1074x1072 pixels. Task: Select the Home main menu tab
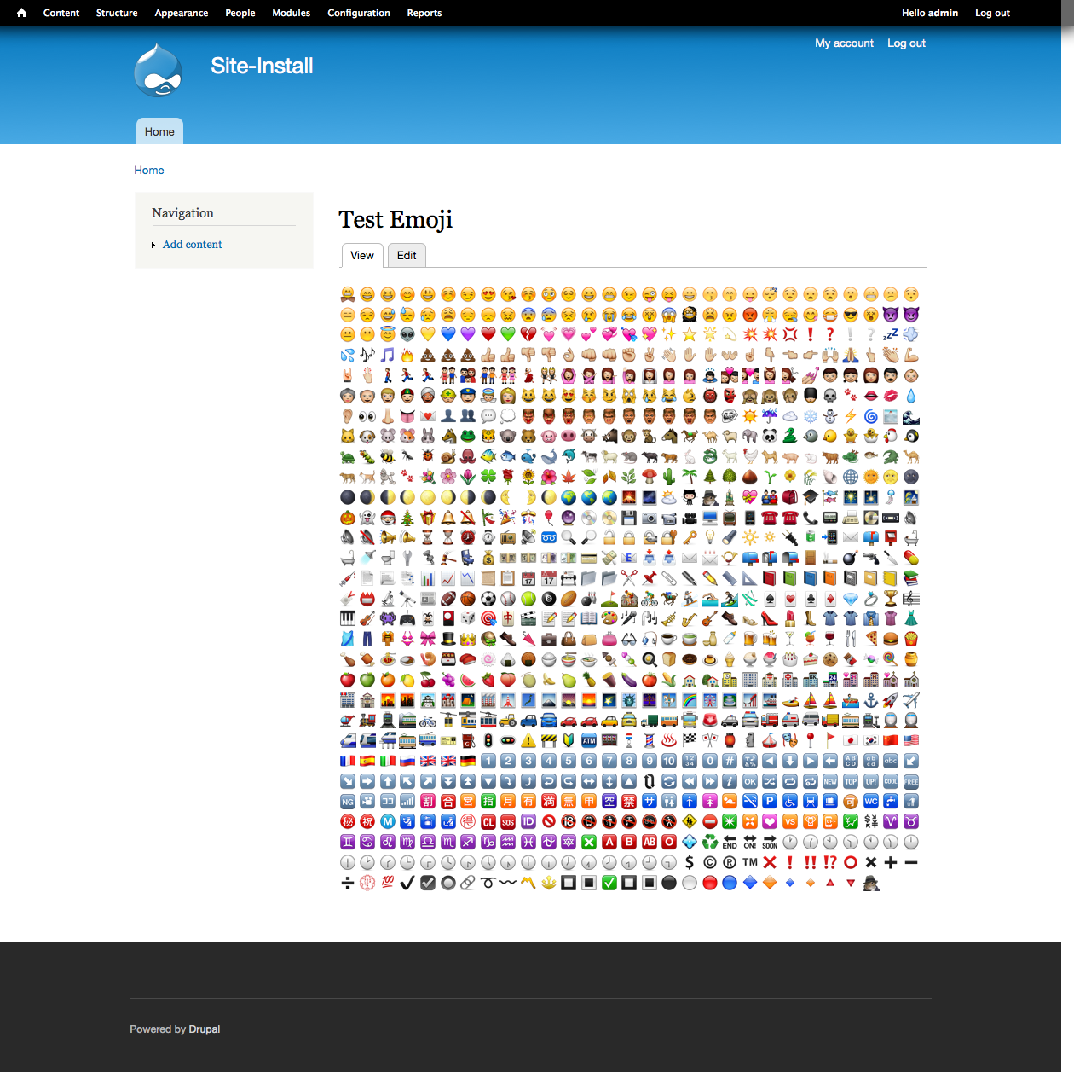[159, 131]
